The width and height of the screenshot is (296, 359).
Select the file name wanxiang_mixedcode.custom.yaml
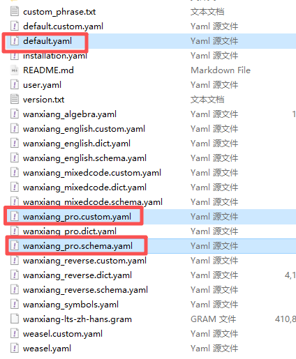92,173
